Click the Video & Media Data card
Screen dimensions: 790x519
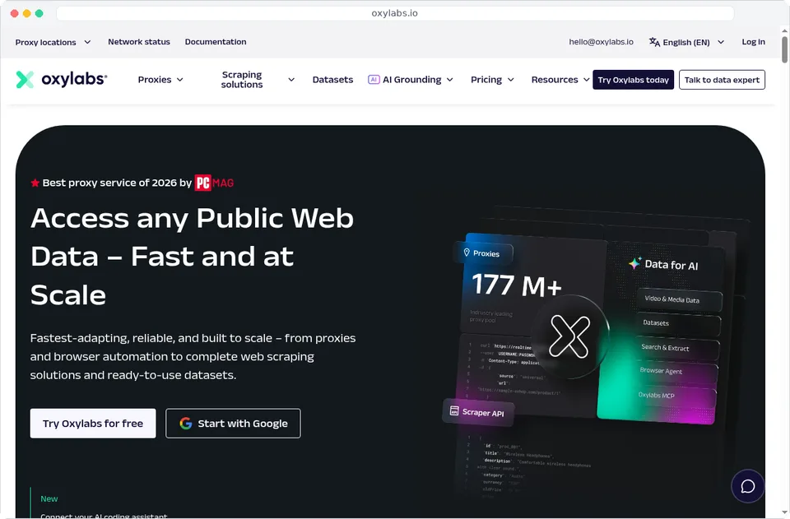[679, 300]
